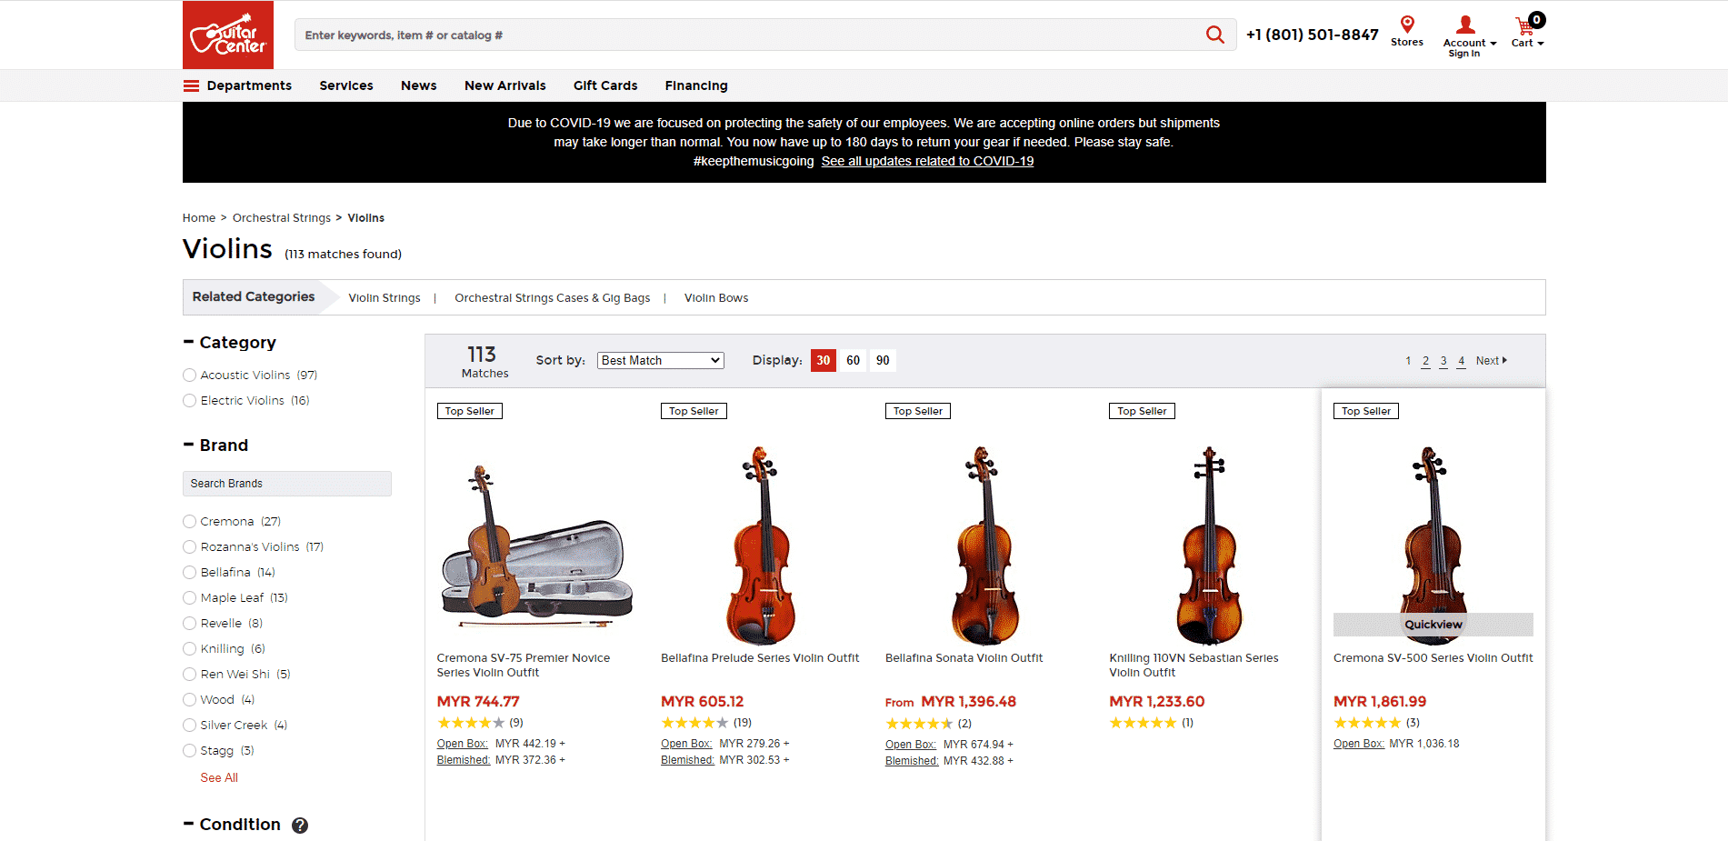Open the Guitar Center logo homepage

228,35
